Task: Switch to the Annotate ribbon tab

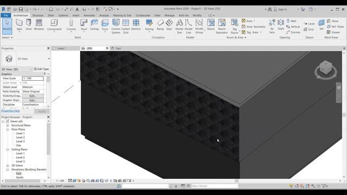Action: coord(89,16)
